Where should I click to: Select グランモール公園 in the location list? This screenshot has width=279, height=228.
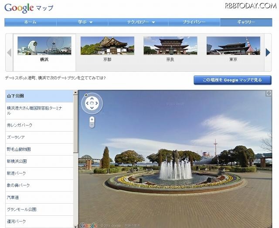tap(39, 209)
